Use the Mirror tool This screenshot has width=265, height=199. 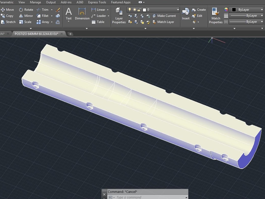[x=26, y=16]
